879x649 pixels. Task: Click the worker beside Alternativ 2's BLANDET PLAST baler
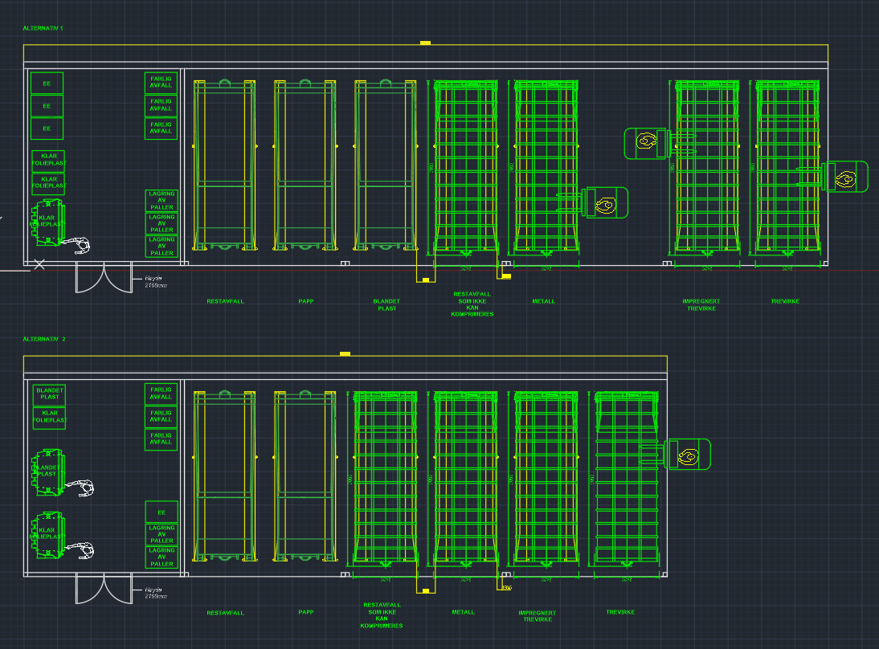tap(82, 487)
